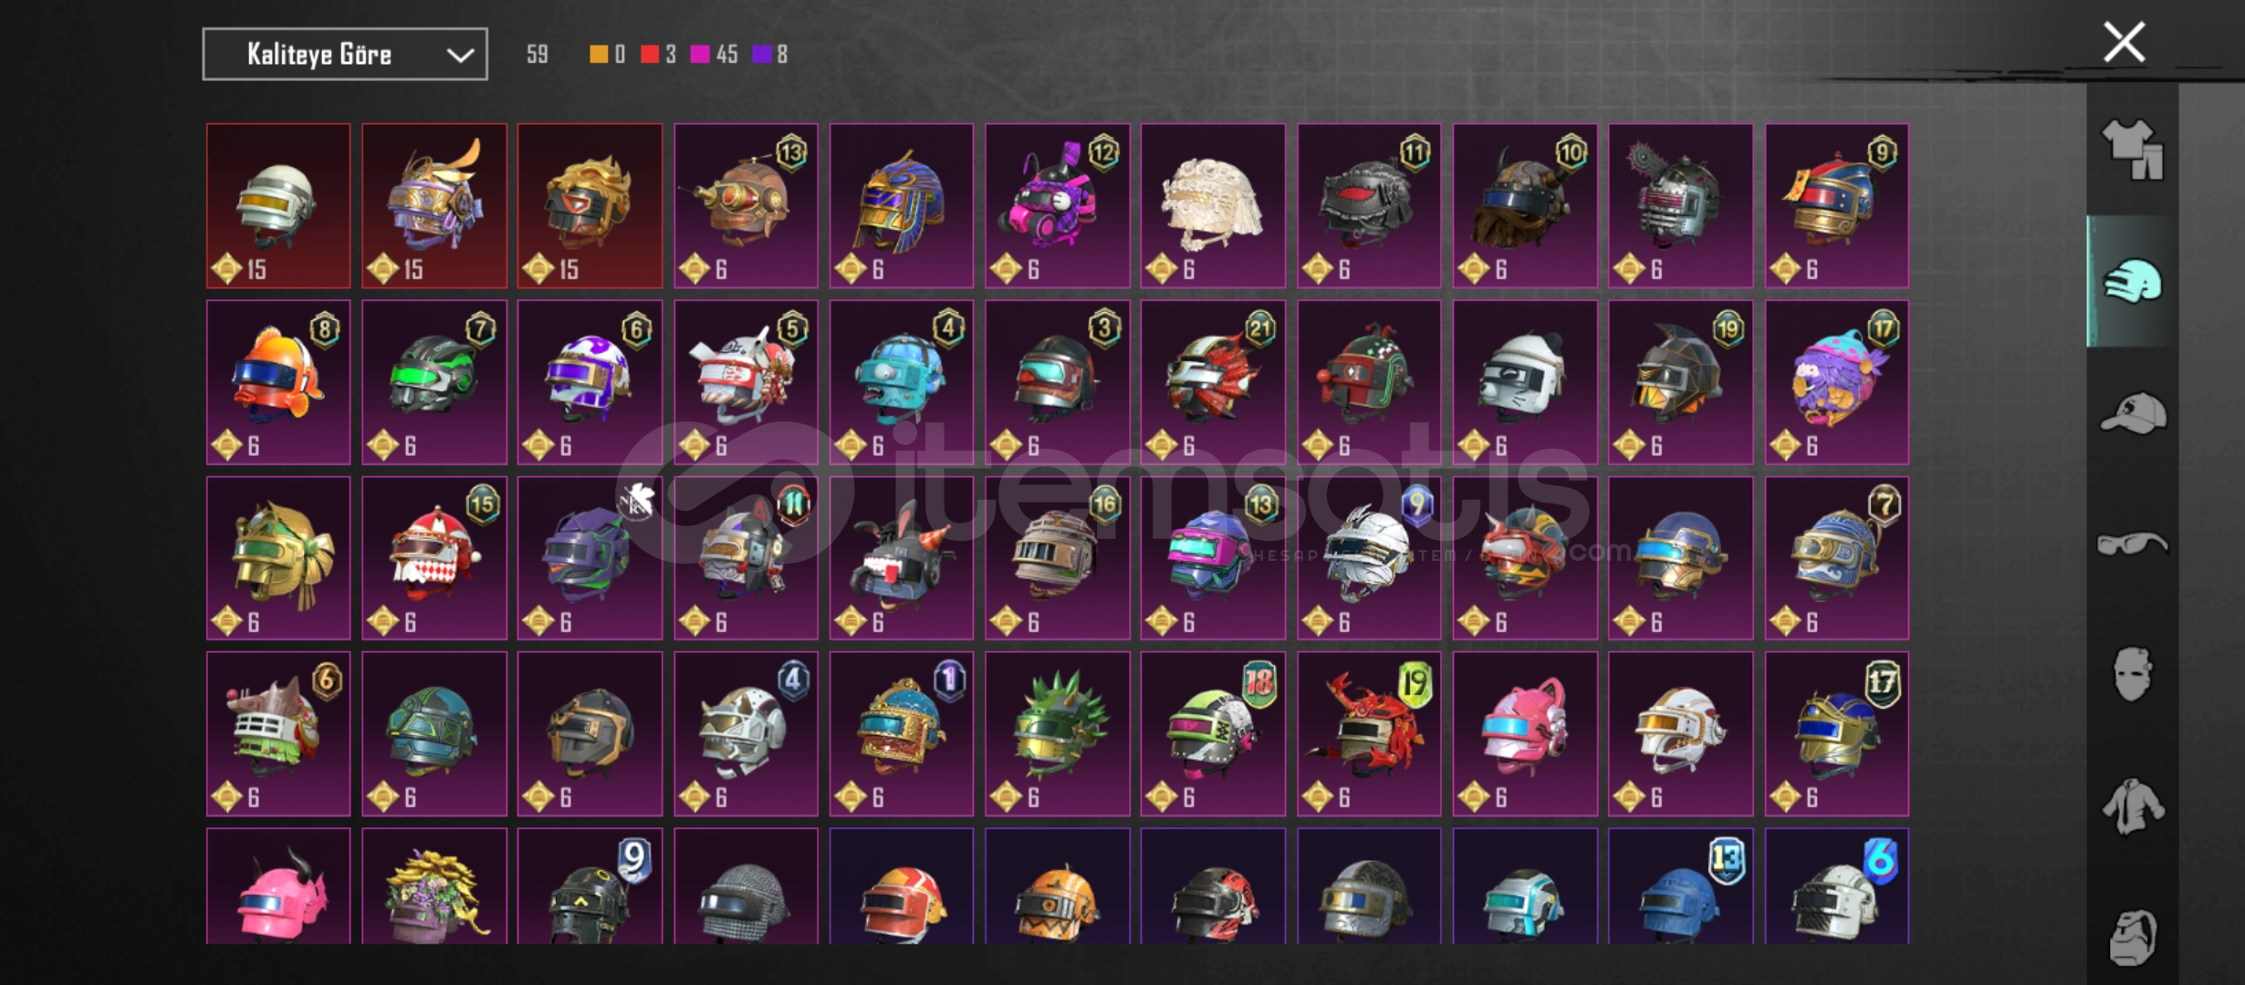Select the white helmet in red tile
Screen dimensions: 2245x985
pyautogui.click(x=278, y=206)
